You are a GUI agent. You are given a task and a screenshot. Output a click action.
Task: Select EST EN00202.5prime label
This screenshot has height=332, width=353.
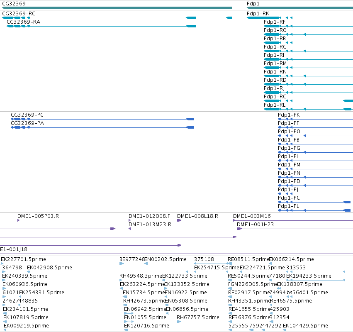pos(166,259)
